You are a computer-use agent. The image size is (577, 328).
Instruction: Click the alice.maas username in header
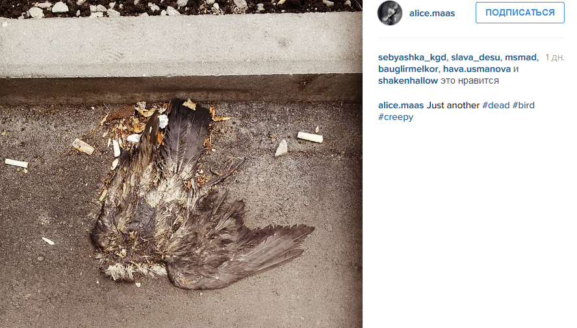pyautogui.click(x=432, y=13)
